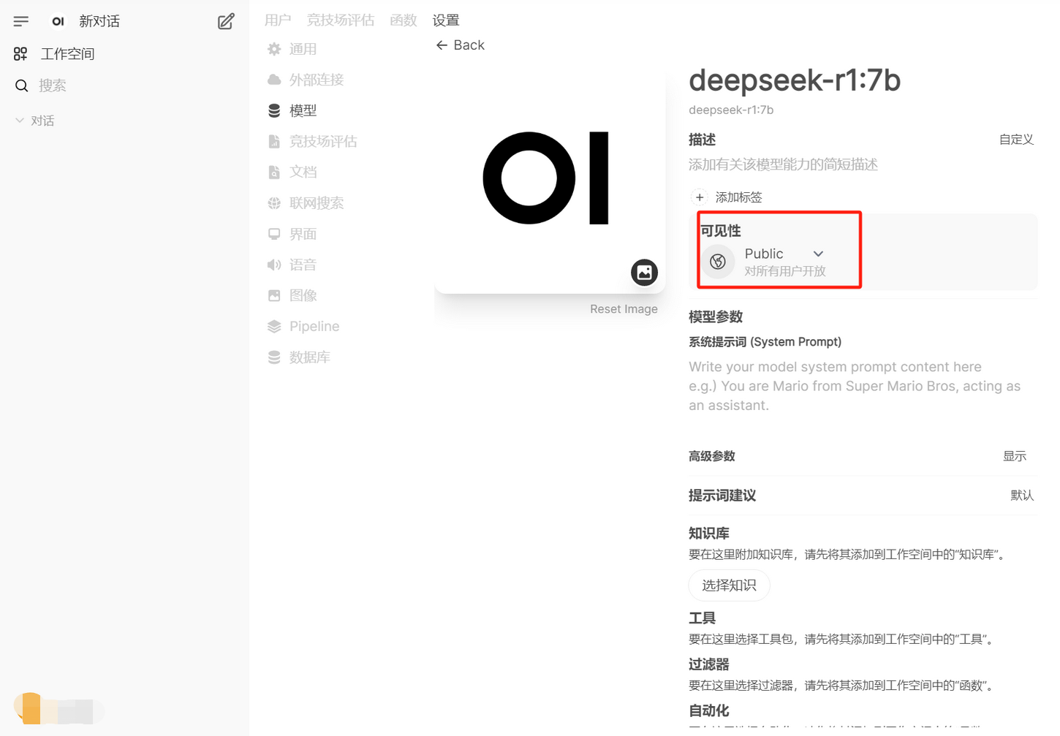This screenshot has height=736, width=1060.
Task: Click the user profile avatar at bottom-left
Action: pos(31,708)
